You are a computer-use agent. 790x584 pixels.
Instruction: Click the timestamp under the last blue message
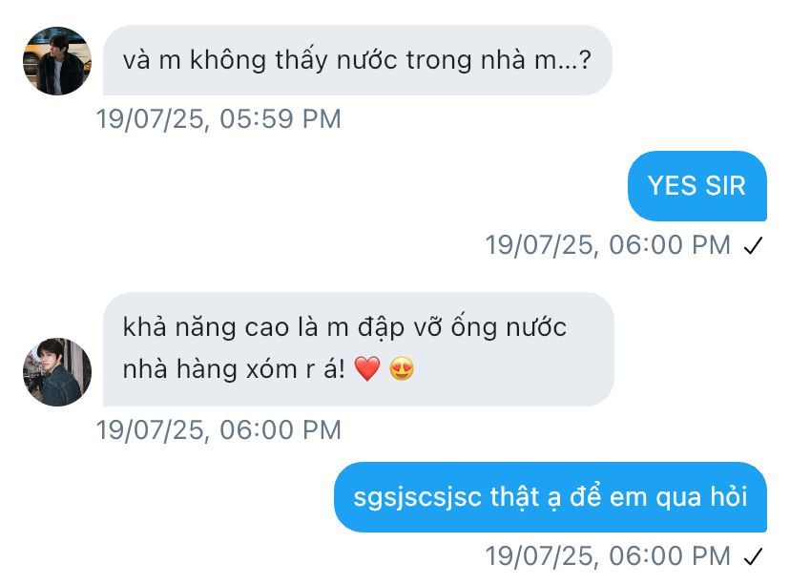pyautogui.click(x=608, y=556)
